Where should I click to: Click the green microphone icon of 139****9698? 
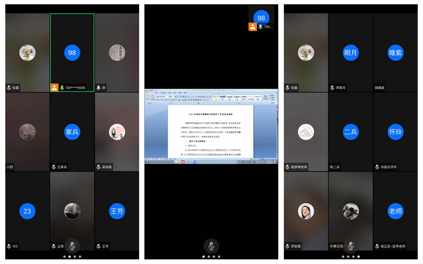coord(62,88)
